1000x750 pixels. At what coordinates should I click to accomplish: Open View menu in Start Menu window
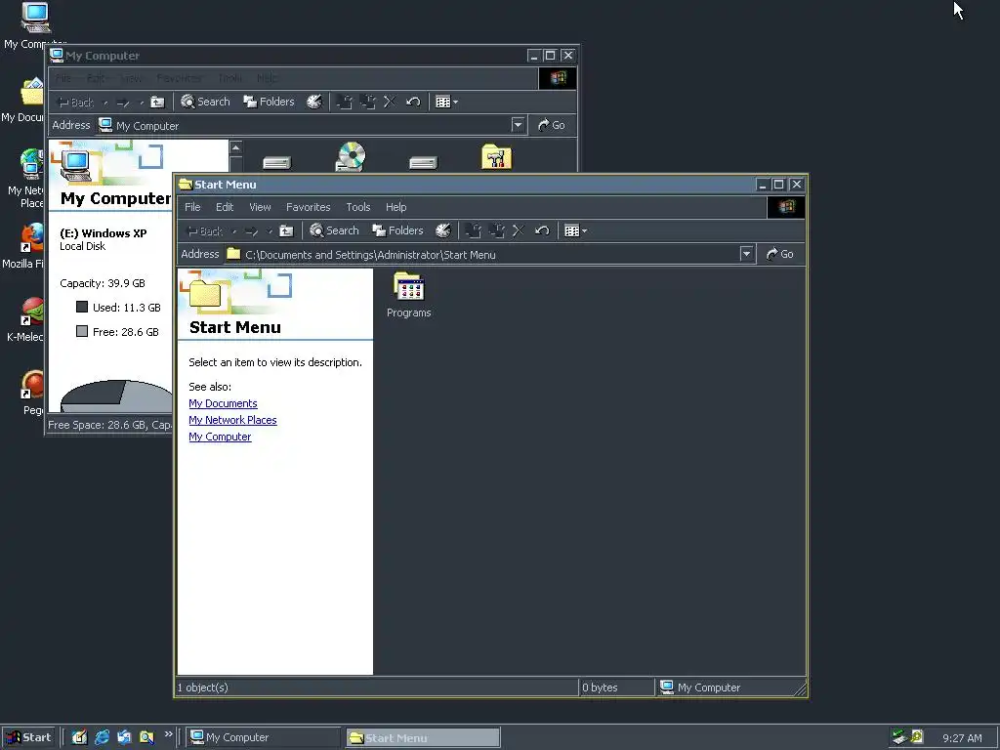260,207
